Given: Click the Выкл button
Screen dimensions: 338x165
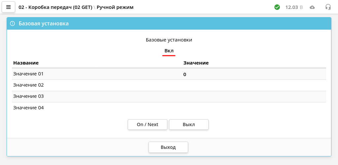Looking at the screenshot, I should coord(188,124).
